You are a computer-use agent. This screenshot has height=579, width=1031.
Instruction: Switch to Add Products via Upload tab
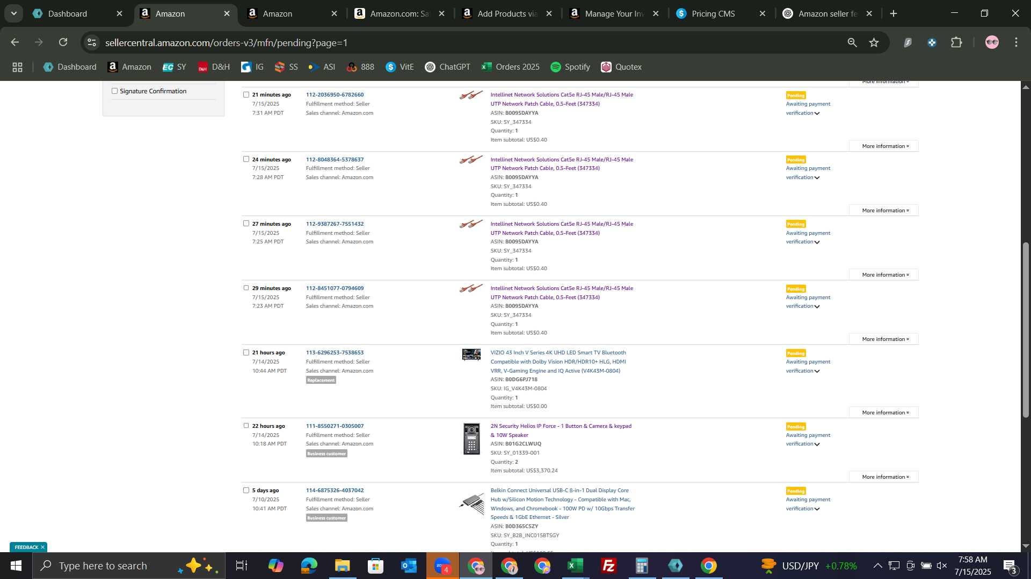[507, 13]
